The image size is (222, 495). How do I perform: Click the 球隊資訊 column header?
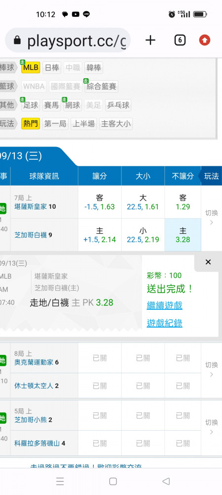[x=44, y=176]
